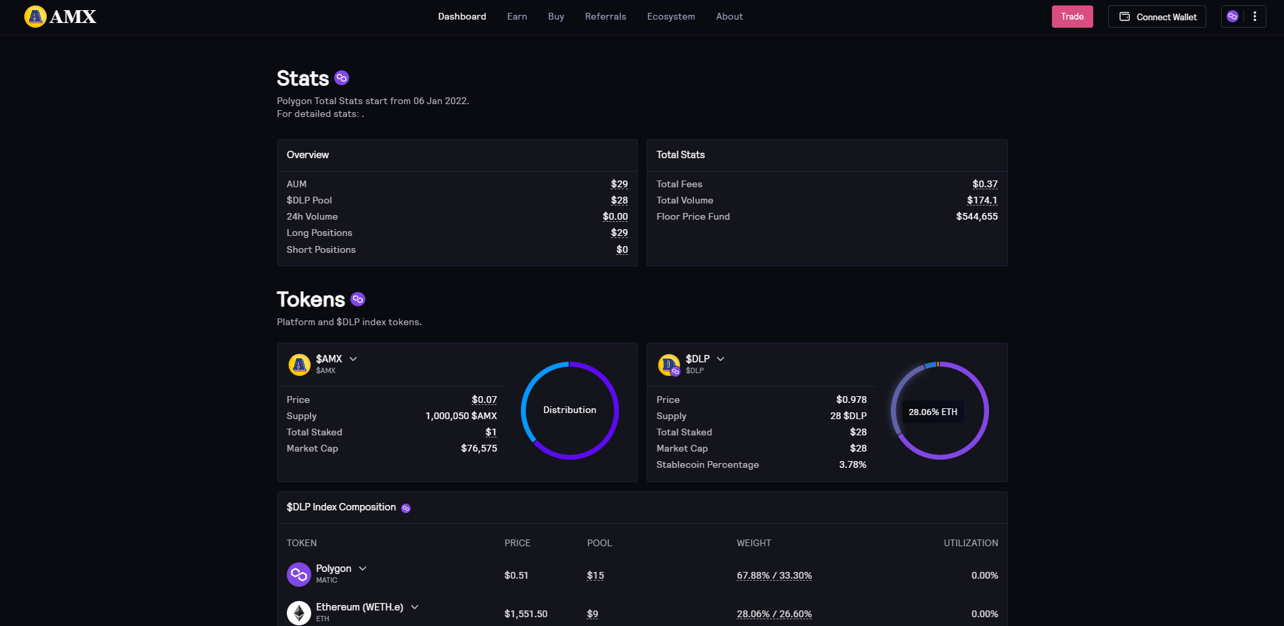The height and width of the screenshot is (626, 1284).
Task: Click the POOL column header
Action: pyautogui.click(x=599, y=543)
